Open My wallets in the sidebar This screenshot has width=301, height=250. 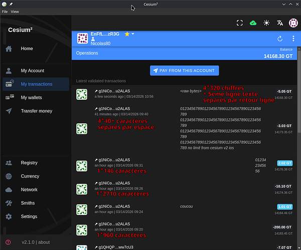click(x=36, y=98)
